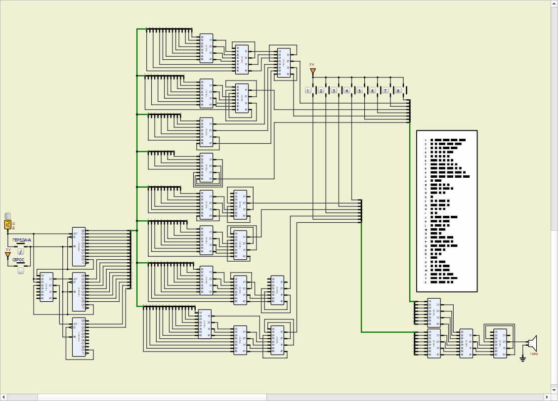The image size is (558, 401).
Task: Toggle switch number 8
Action: tap(398, 90)
